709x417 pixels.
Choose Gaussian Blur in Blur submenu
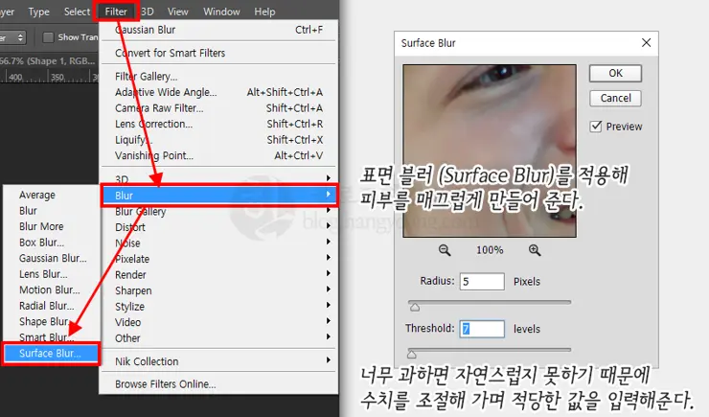[51, 258]
